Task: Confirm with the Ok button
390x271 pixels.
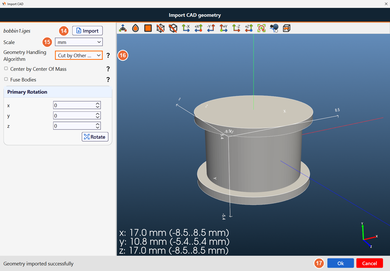Action: pyautogui.click(x=341, y=263)
